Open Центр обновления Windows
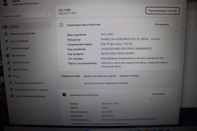 (30, 96)
